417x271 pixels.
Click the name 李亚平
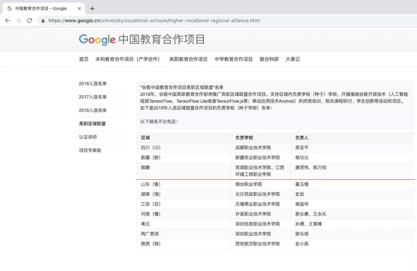click(x=302, y=147)
